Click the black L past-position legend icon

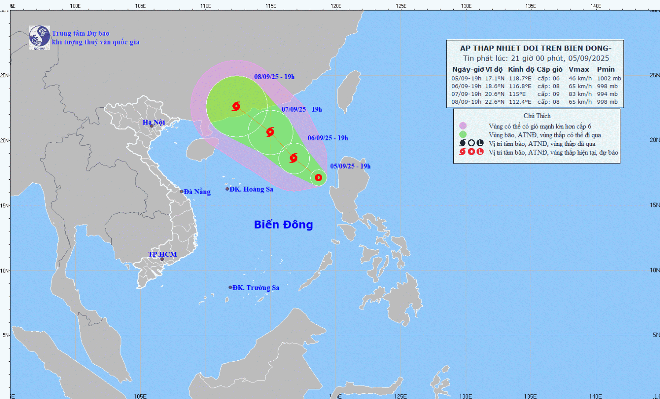click(x=480, y=143)
